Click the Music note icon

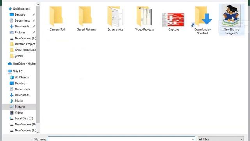[x=12, y=101]
